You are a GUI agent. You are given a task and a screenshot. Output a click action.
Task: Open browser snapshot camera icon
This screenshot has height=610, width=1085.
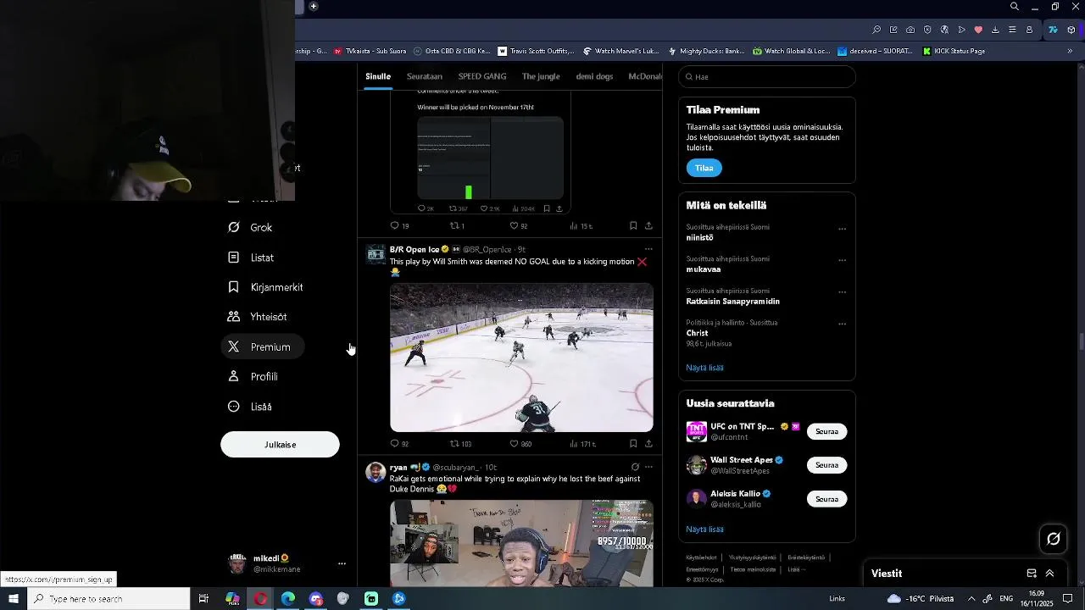[x=910, y=30]
